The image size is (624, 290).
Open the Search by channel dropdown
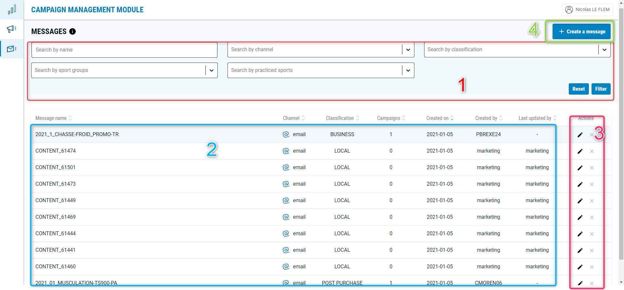[321, 50]
